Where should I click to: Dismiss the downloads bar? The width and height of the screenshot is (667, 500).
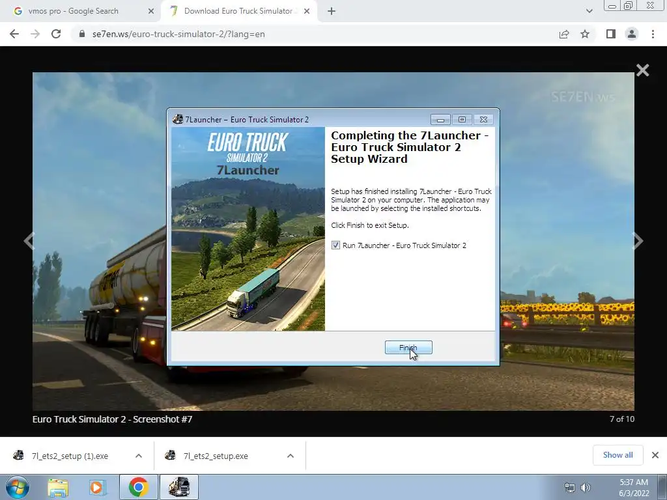pyautogui.click(x=655, y=455)
